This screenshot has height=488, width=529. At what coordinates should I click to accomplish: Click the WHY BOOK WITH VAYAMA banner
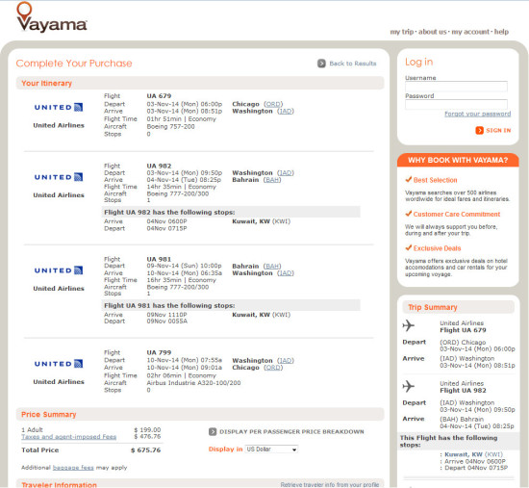point(458,160)
